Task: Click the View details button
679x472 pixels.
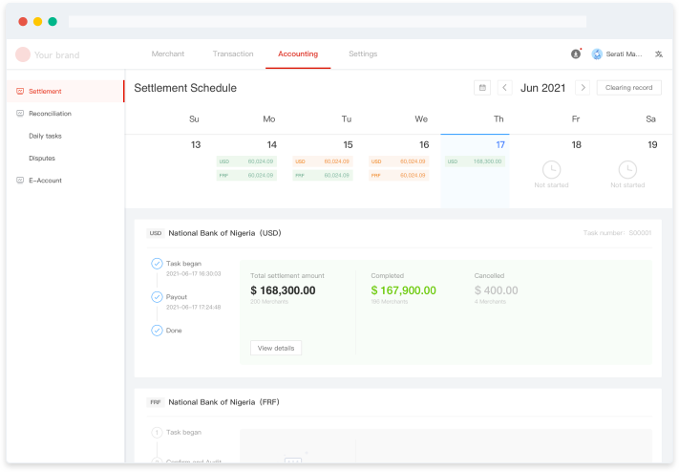Action: (276, 348)
